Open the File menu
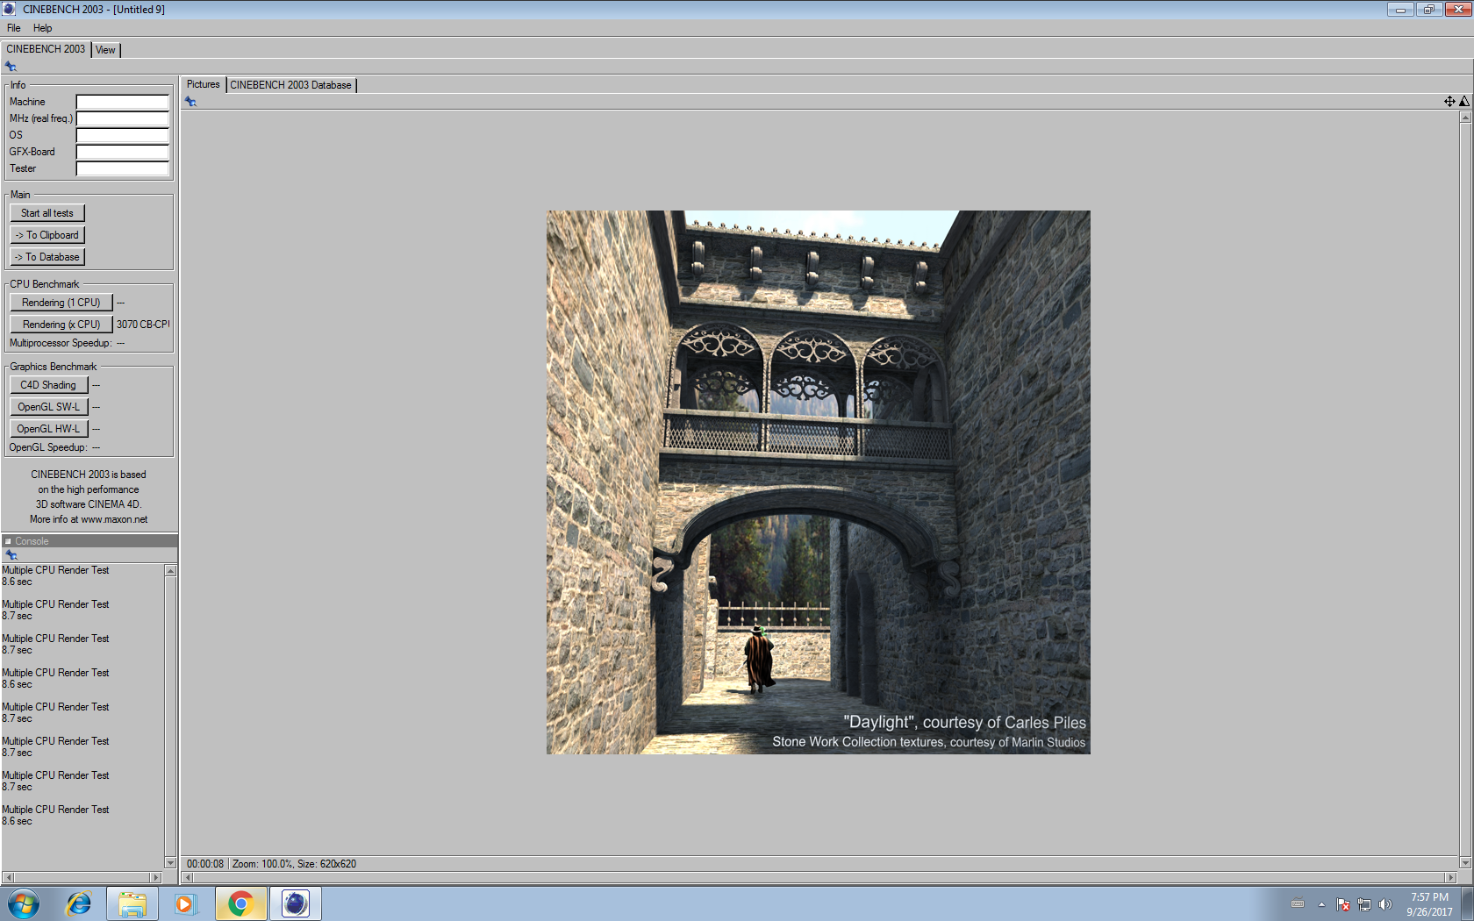Viewport: 1474px width, 921px height. point(14,28)
